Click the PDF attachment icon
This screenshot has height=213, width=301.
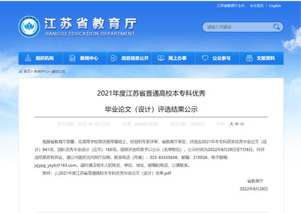[56, 173]
